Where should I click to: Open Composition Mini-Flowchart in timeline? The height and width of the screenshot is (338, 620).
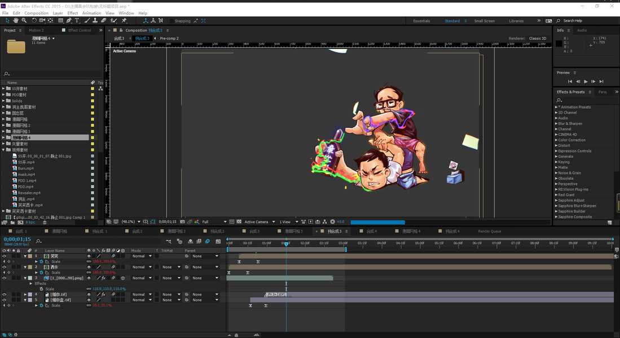[x=169, y=241]
